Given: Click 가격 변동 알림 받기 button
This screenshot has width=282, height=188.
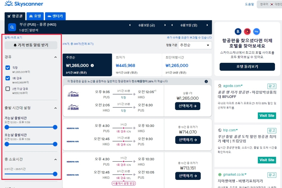Looking at the screenshot, I should [x=31, y=45].
